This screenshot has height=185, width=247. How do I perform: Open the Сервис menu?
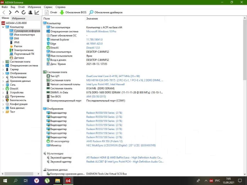[x=48, y=7]
